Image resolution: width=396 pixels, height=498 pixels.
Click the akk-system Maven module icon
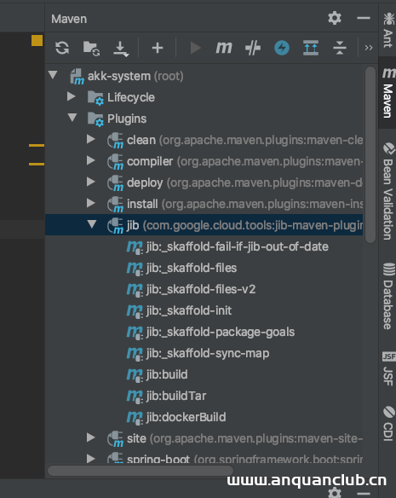[x=77, y=77]
